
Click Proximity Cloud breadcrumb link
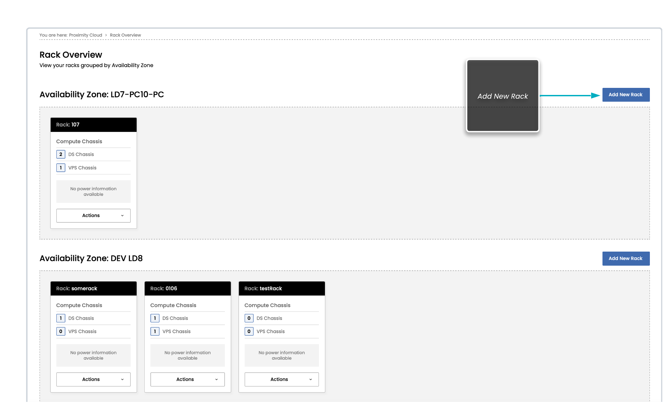click(x=85, y=35)
